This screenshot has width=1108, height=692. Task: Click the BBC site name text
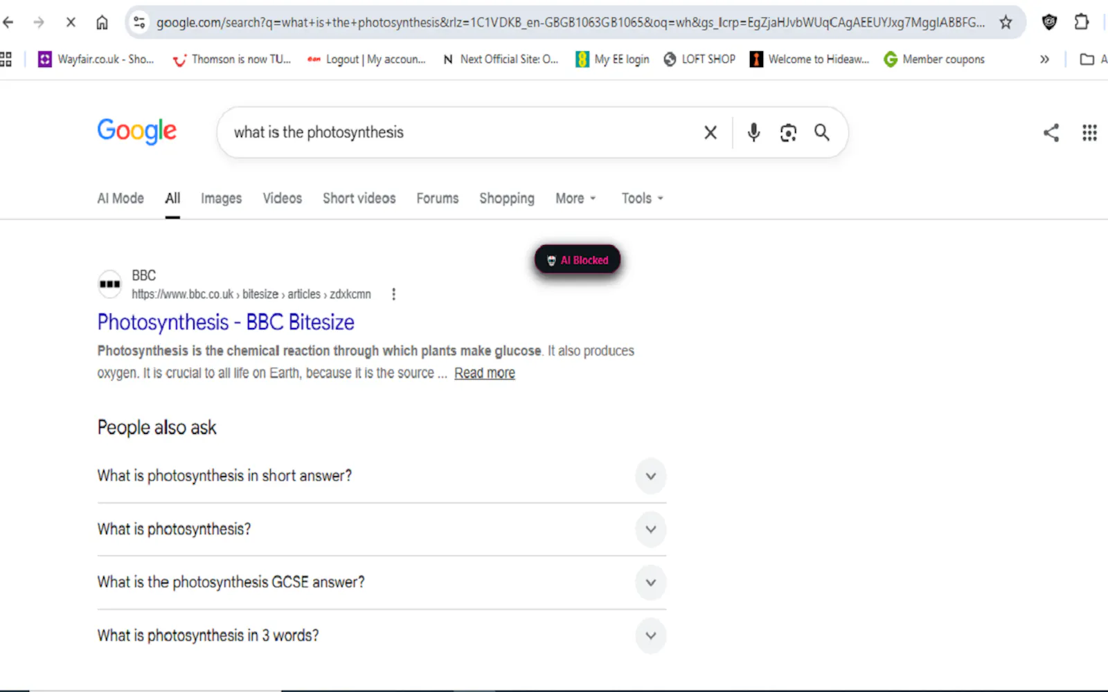click(x=144, y=275)
